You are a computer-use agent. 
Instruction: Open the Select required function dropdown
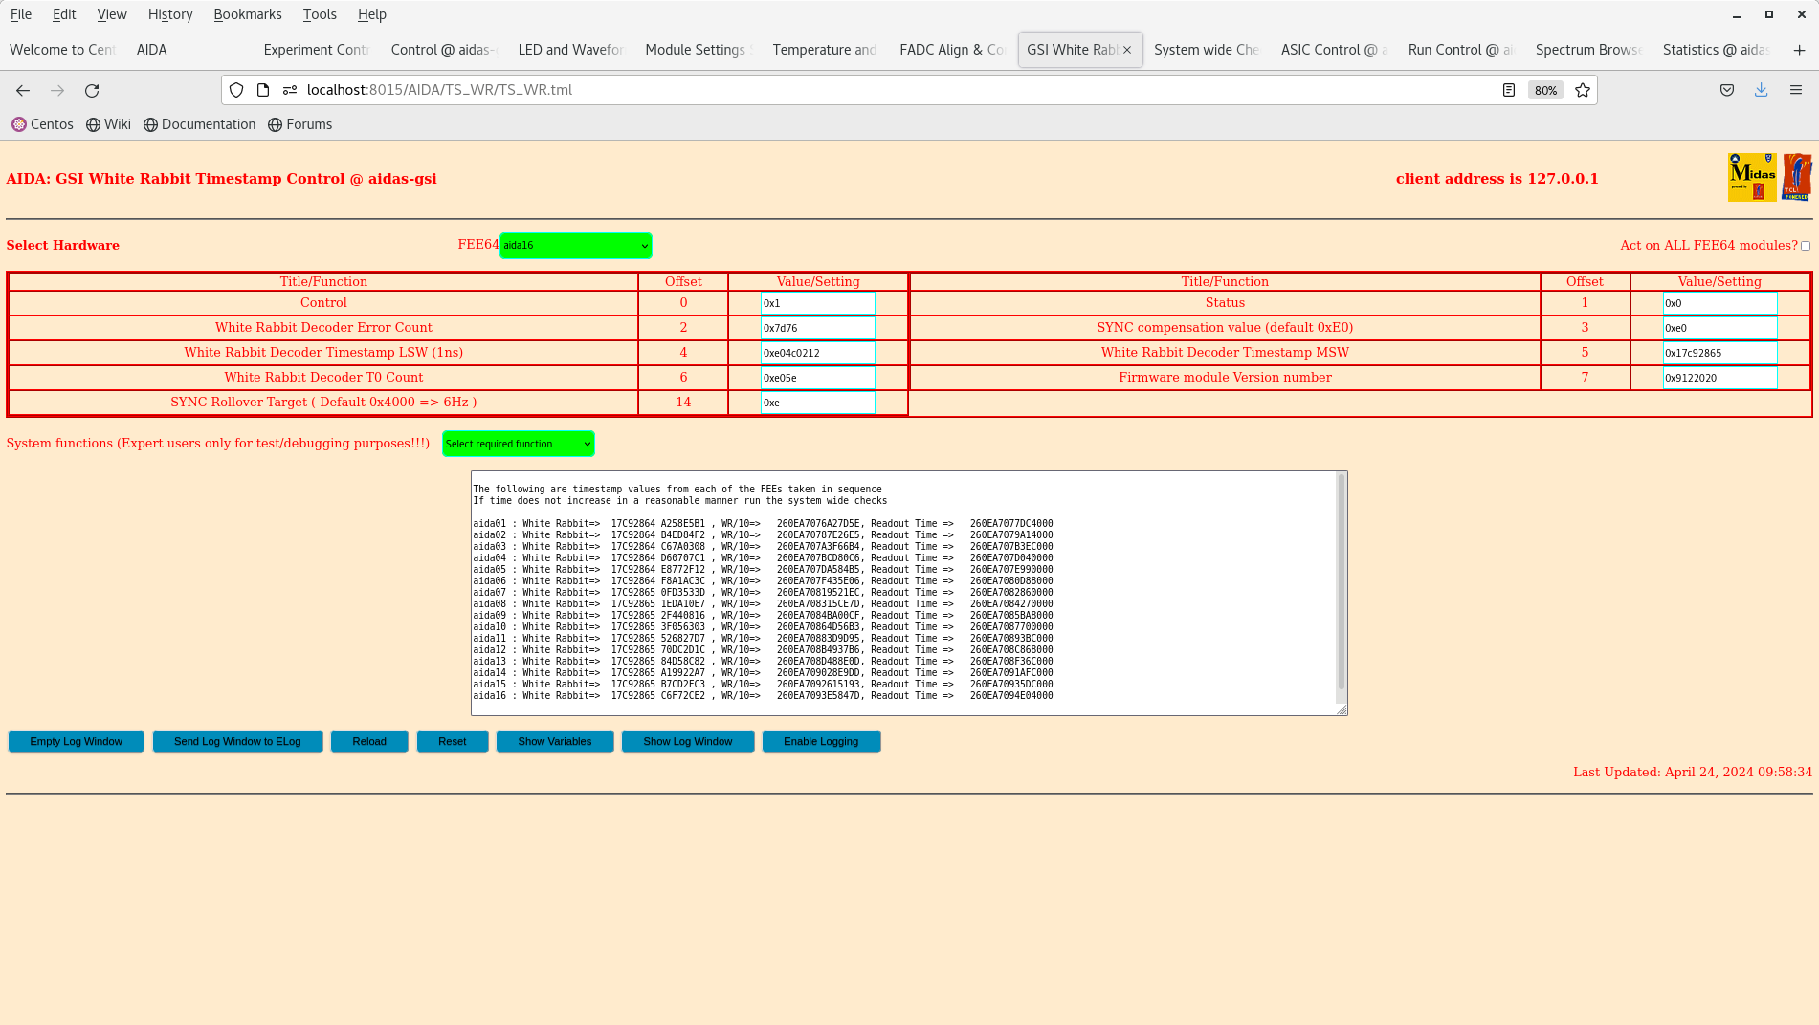coord(518,444)
